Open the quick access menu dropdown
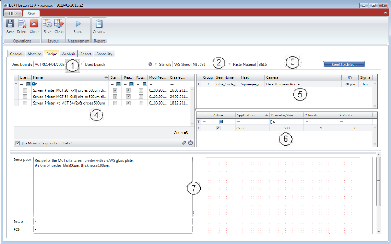The image size is (391, 244). (13, 14)
